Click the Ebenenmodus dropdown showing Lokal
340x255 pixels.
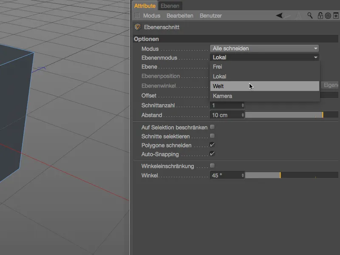click(x=264, y=57)
